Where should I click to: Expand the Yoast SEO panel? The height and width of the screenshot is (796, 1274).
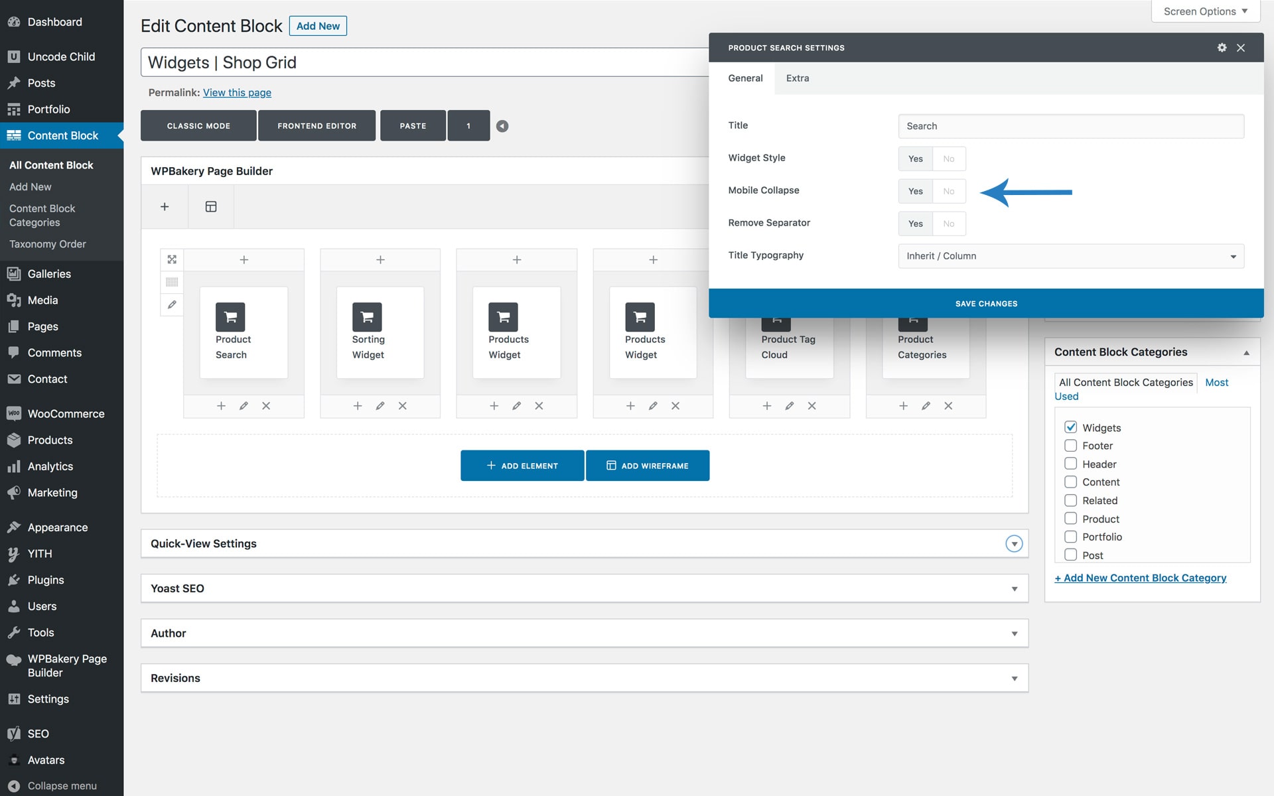[x=1014, y=589]
